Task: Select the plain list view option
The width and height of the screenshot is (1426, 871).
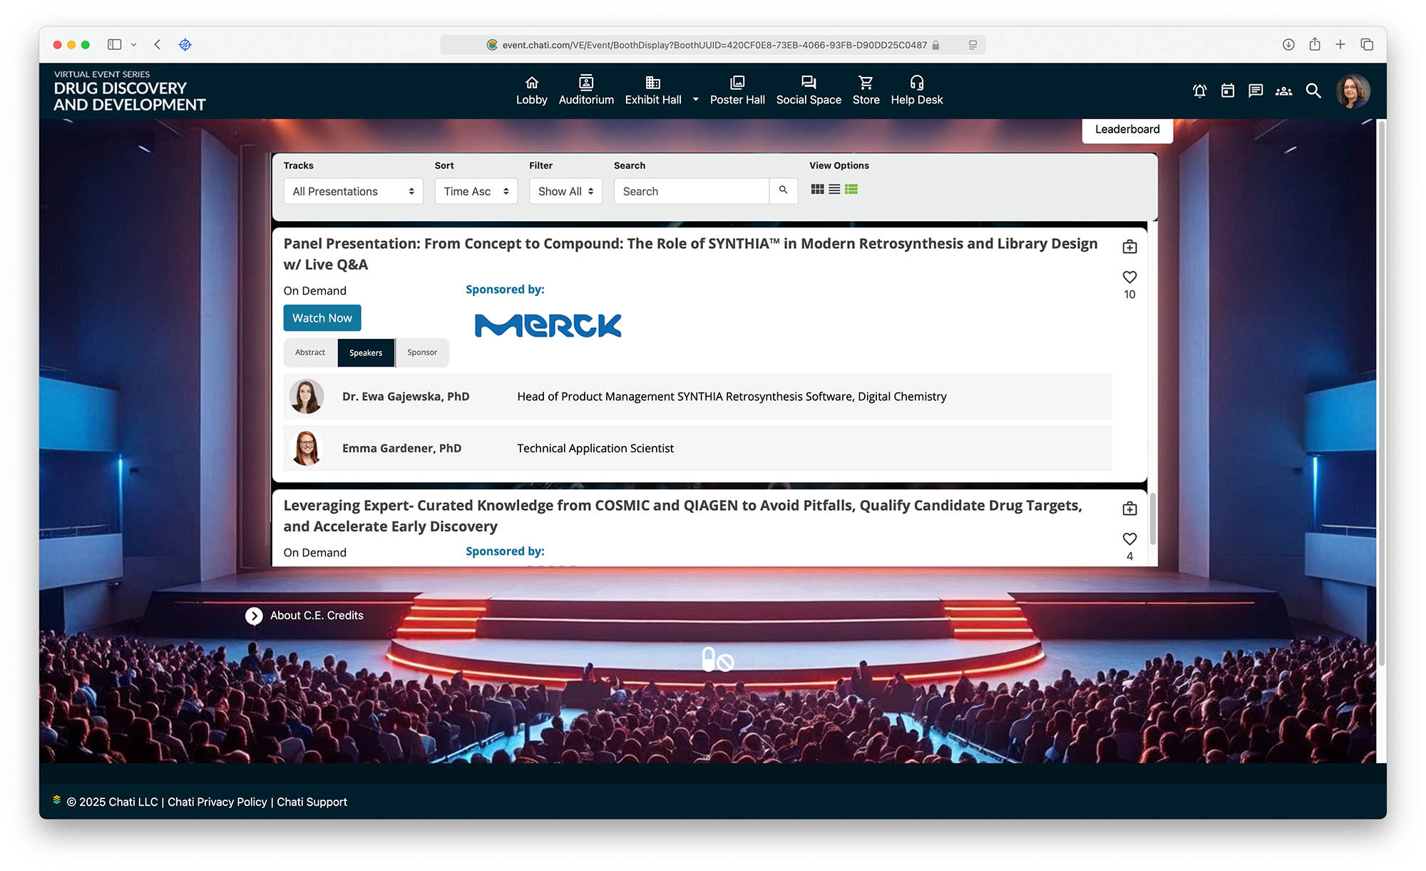Action: [x=834, y=189]
